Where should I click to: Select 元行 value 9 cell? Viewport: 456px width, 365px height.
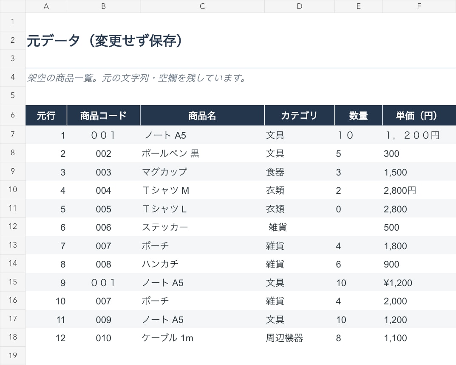[46, 283]
